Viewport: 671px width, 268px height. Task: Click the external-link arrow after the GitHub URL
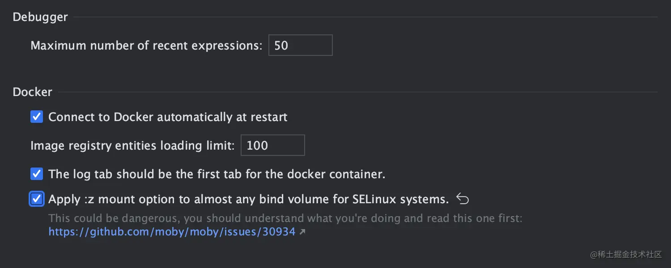[x=302, y=231]
